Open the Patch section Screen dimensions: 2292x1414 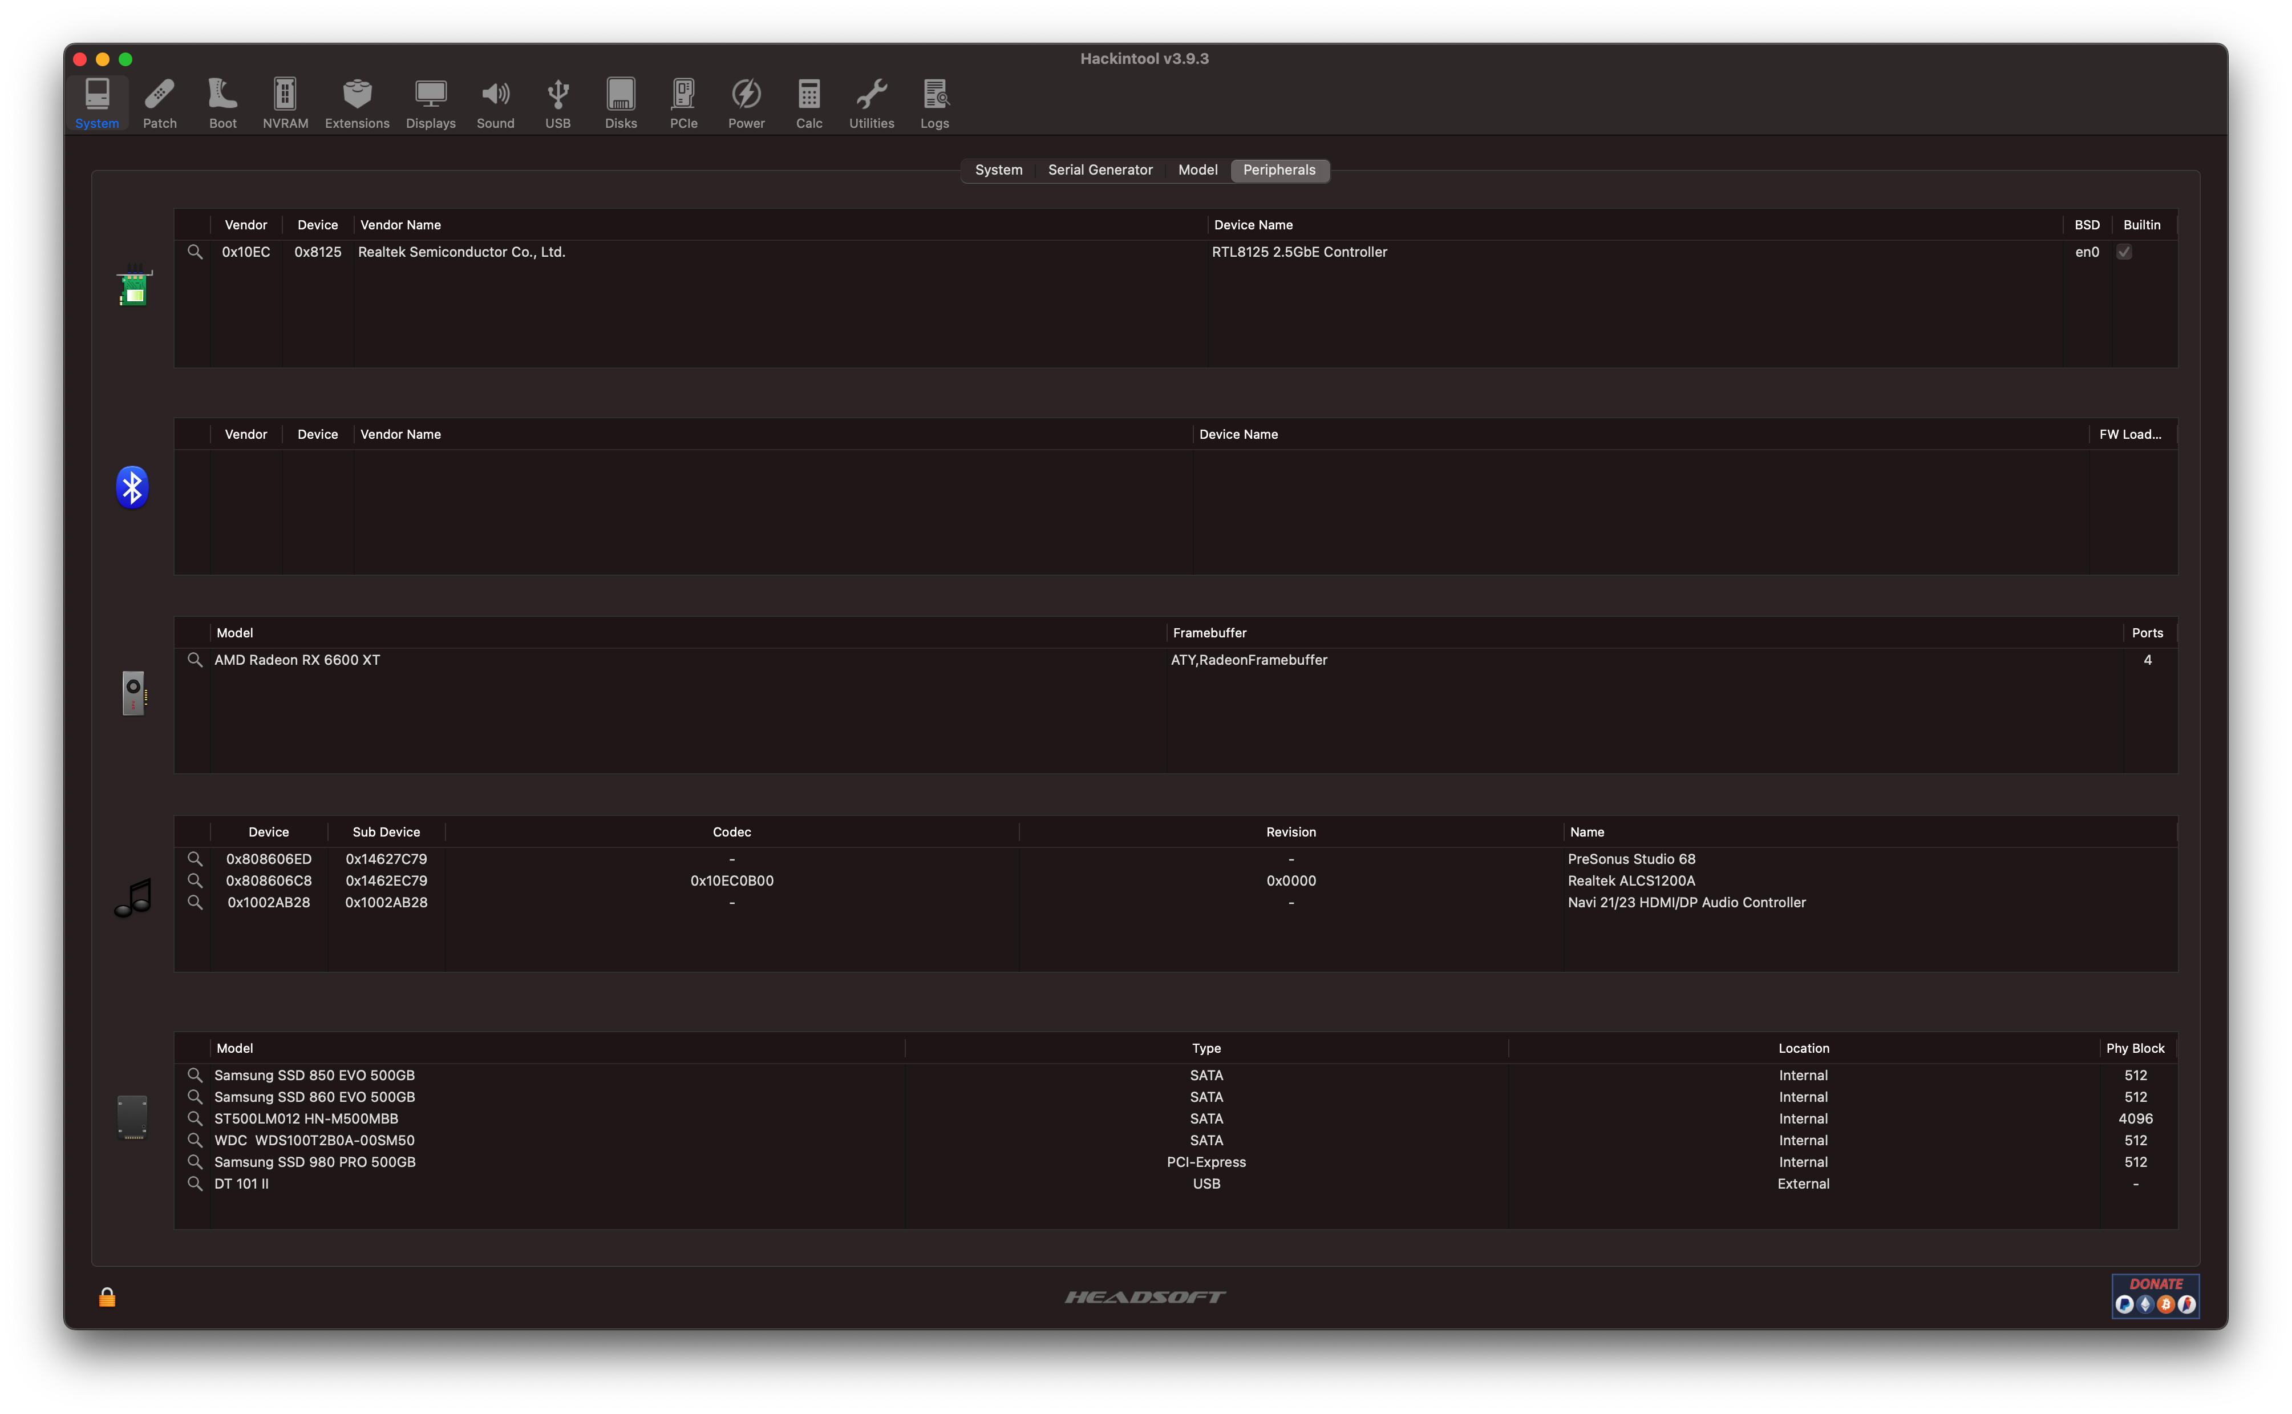(x=160, y=102)
